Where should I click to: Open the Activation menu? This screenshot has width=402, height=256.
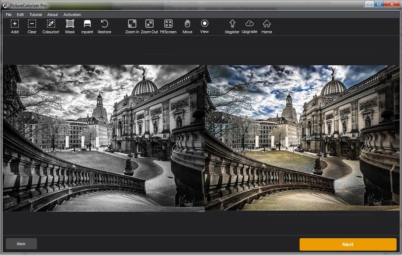click(72, 15)
